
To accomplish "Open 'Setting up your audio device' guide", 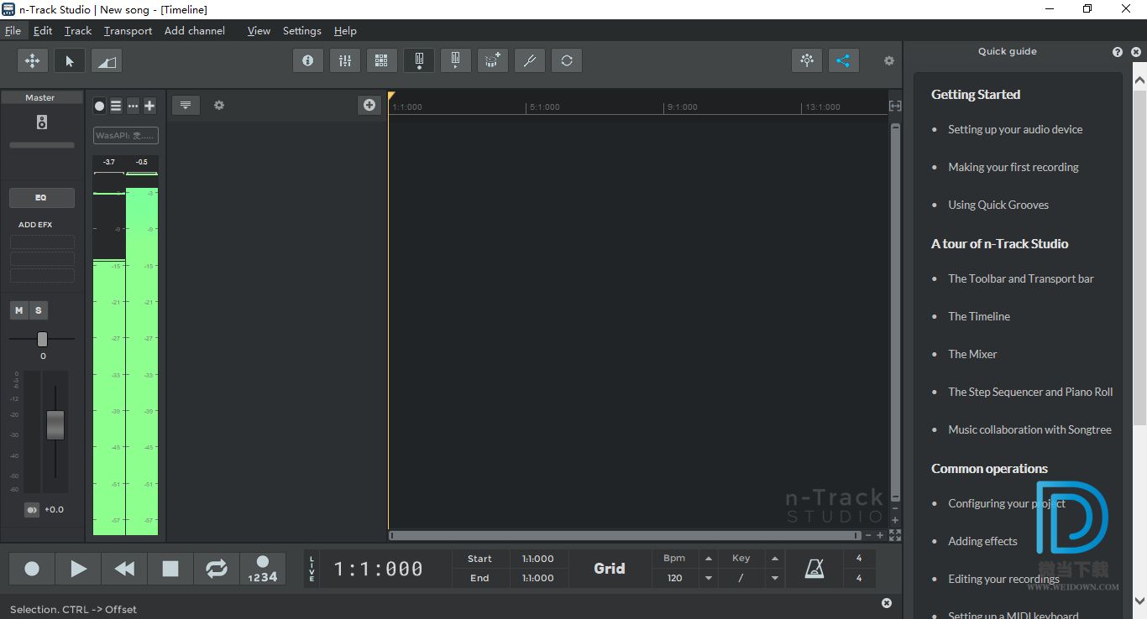I will pyautogui.click(x=1015, y=129).
